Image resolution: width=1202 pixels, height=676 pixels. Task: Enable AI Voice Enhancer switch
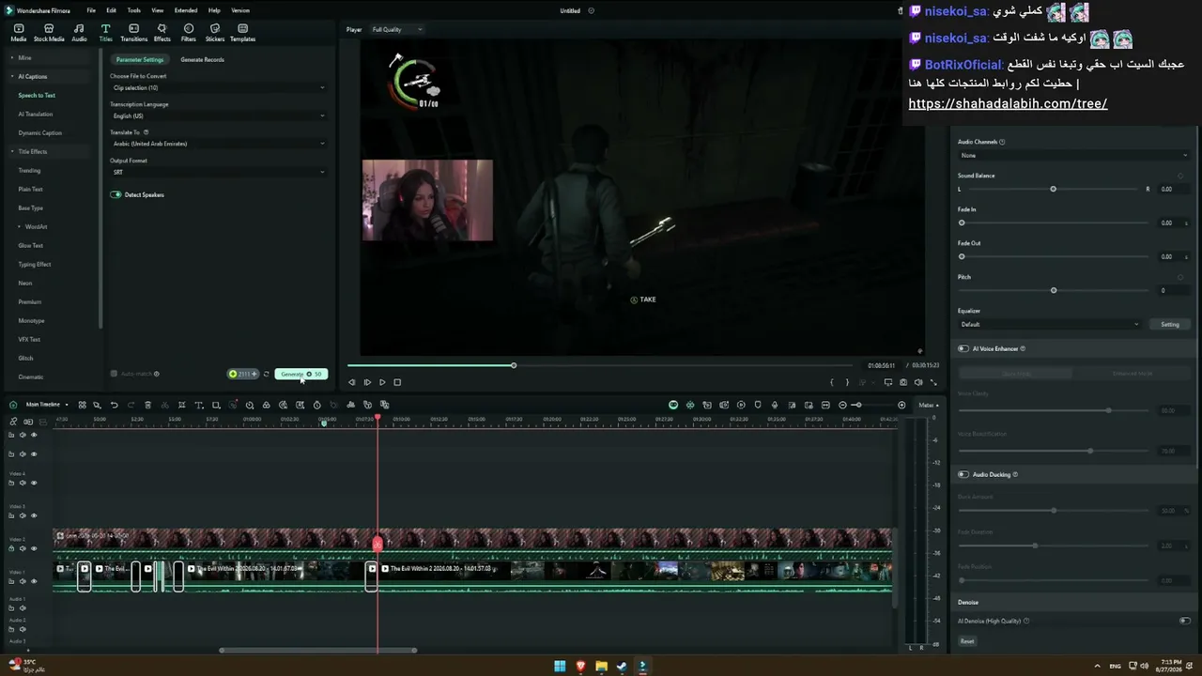(x=963, y=348)
